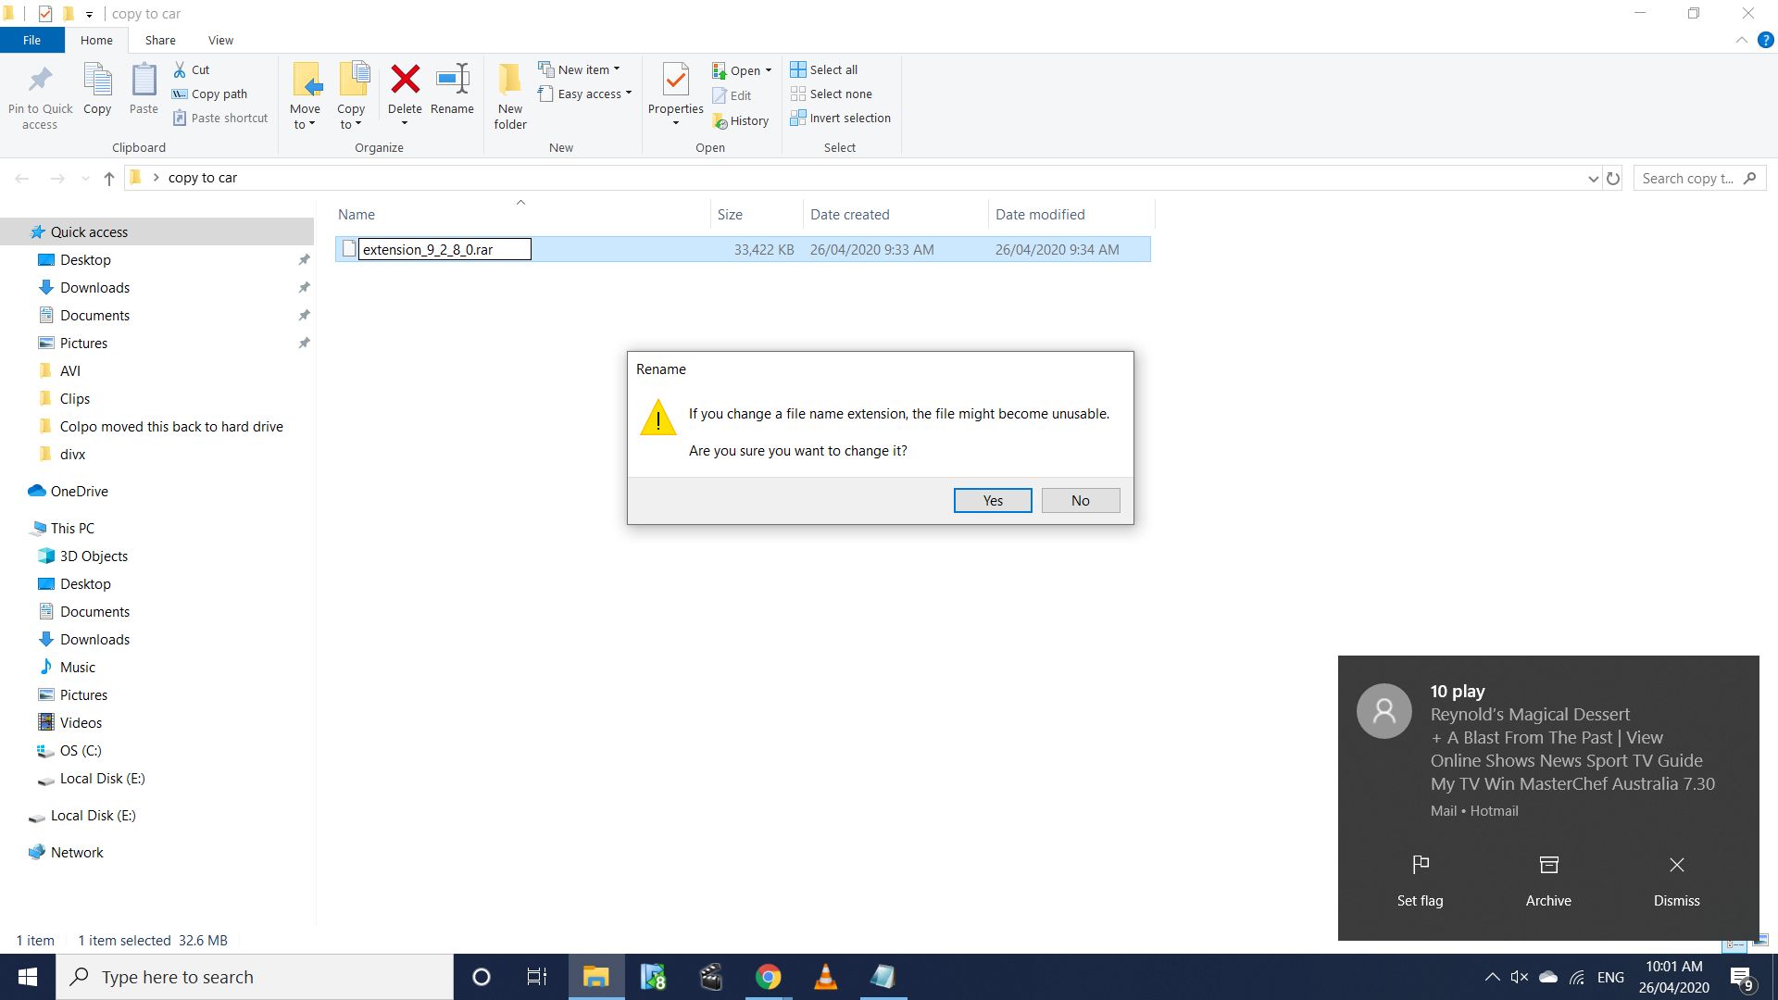This screenshot has height=1000, width=1778.
Task: Open the New item dropdown
Action: click(x=580, y=69)
